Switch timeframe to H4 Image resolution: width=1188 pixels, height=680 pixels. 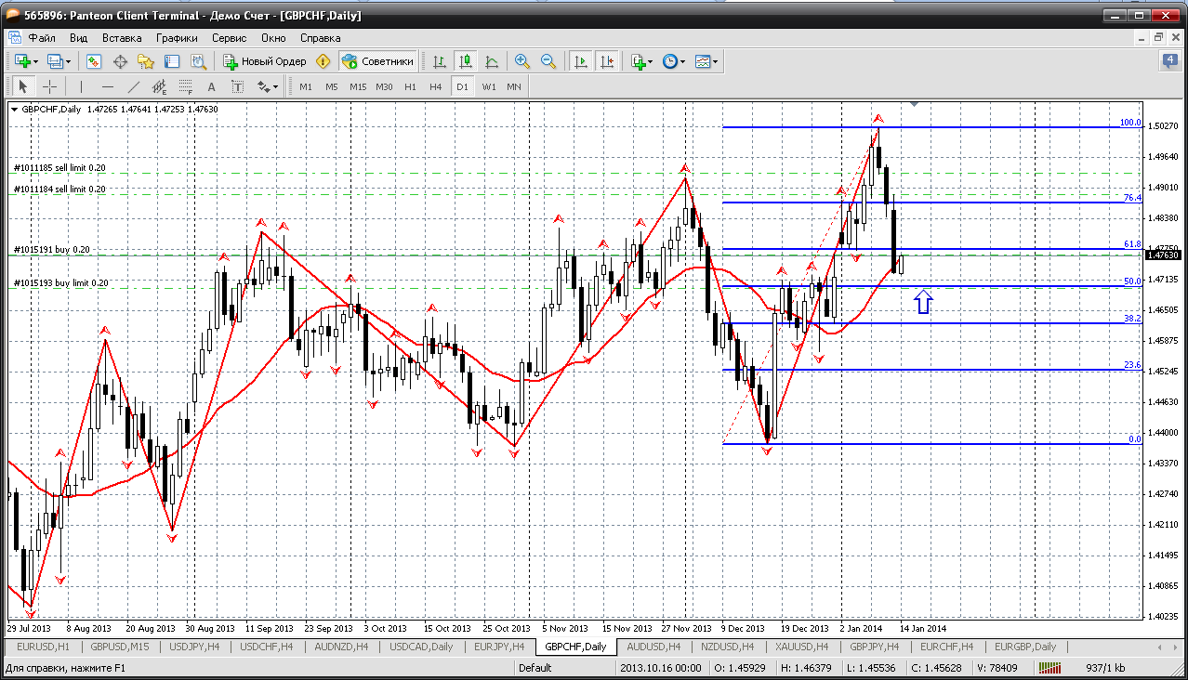click(x=436, y=86)
